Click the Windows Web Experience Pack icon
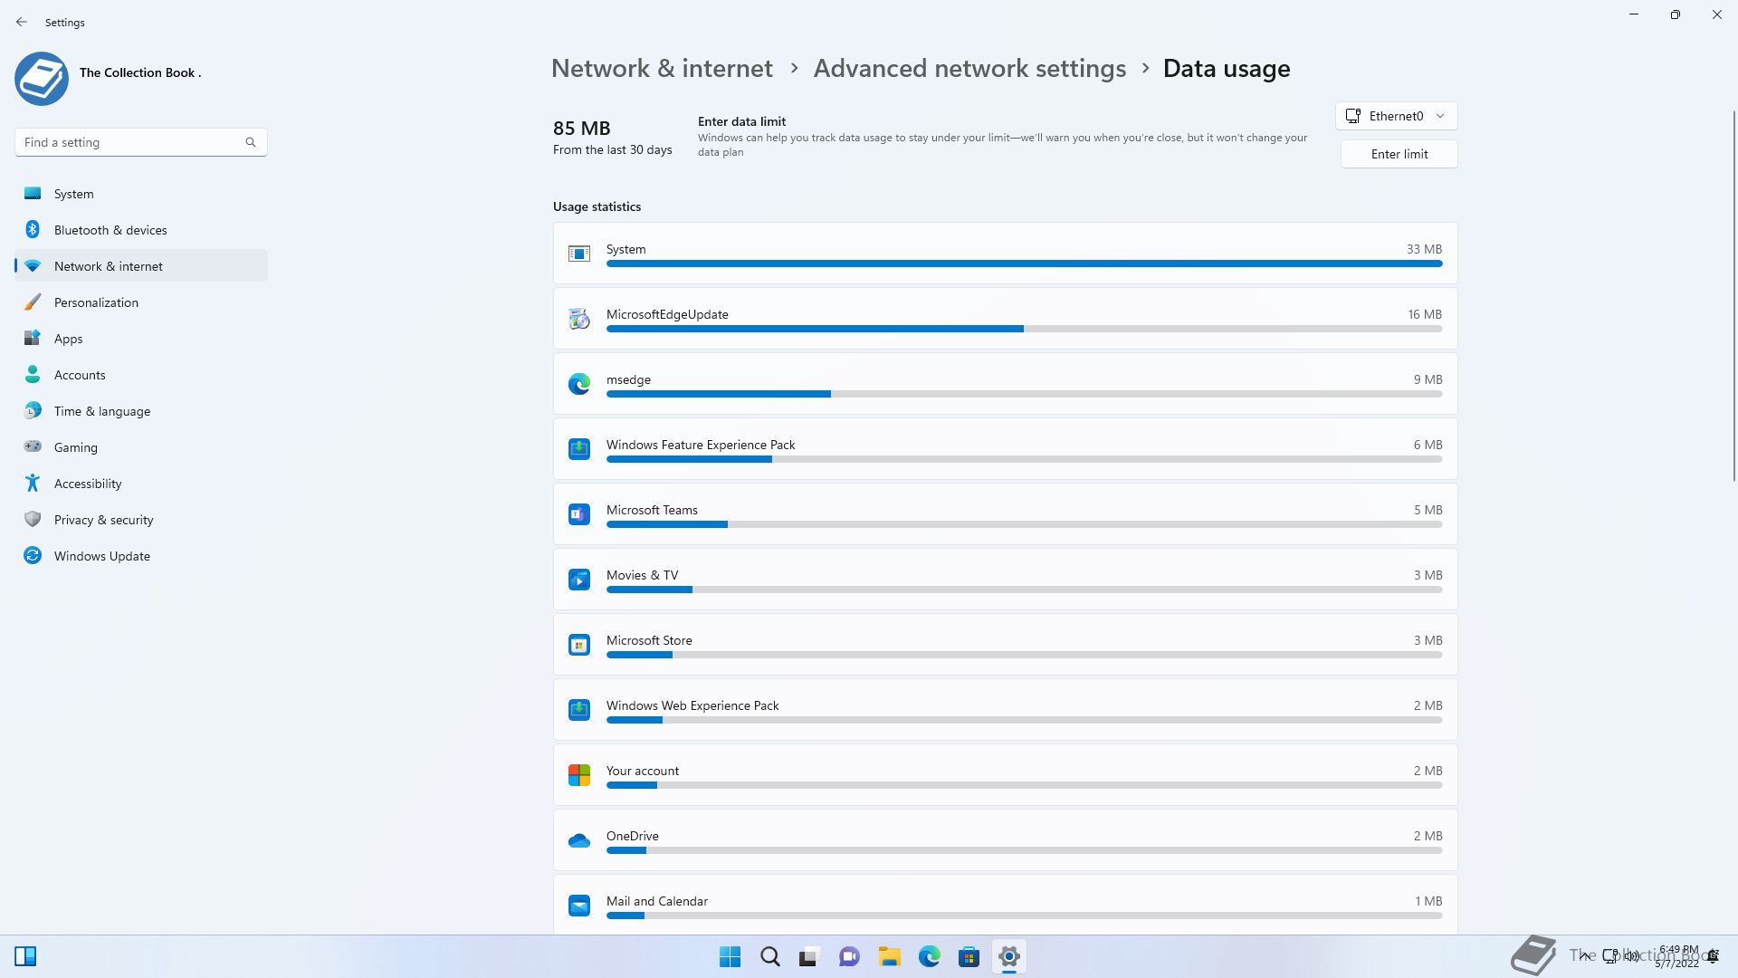 (x=579, y=710)
